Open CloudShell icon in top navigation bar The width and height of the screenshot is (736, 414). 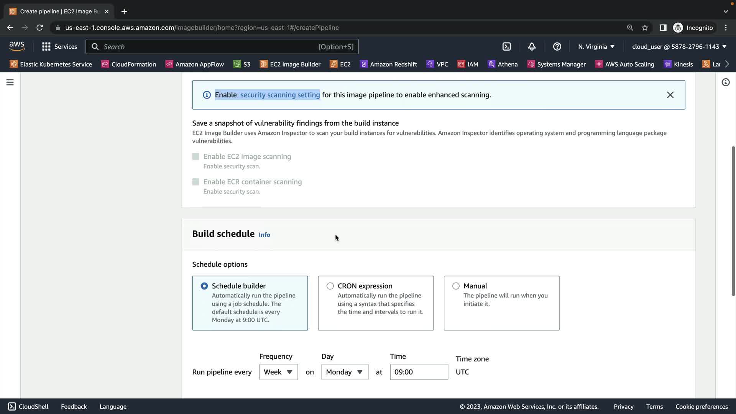coord(506,46)
